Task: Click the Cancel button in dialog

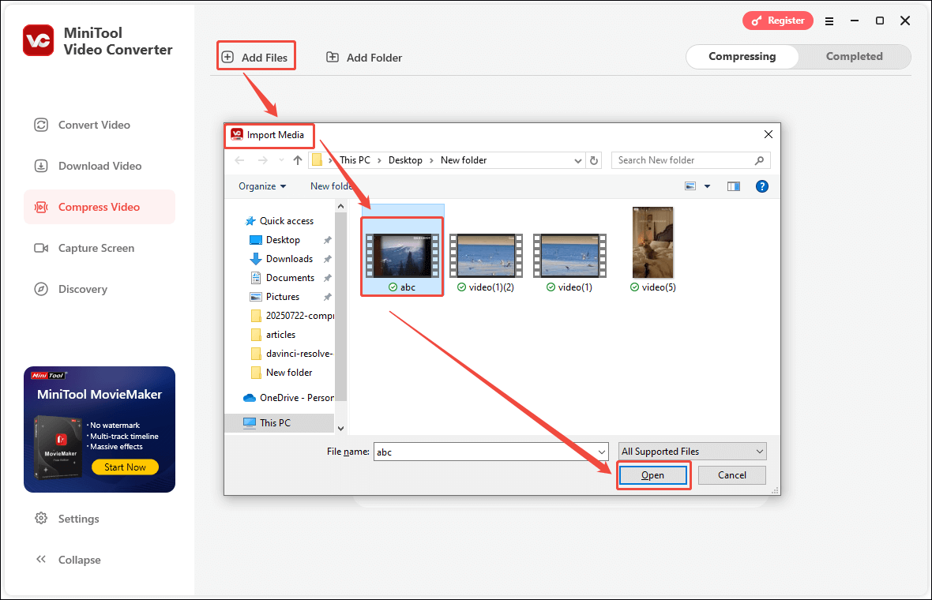Action: point(731,475)
